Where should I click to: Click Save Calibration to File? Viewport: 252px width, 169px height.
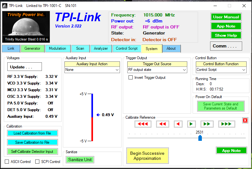32,142
